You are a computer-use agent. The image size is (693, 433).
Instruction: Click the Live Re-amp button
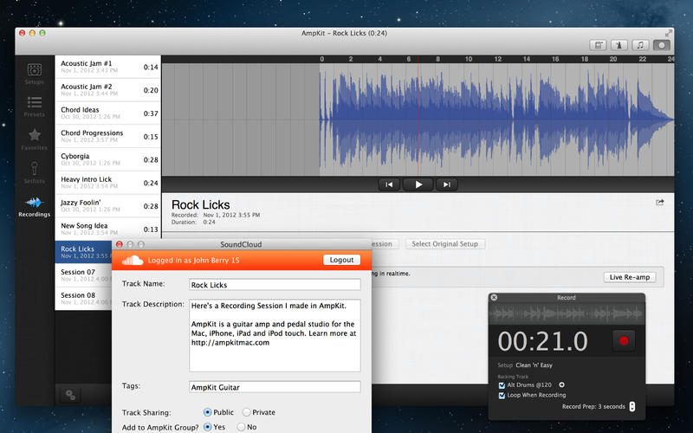[x=630, y=277]
